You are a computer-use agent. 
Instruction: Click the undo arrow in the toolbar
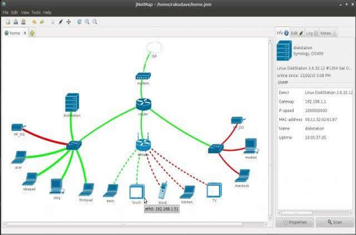[34, 22]
